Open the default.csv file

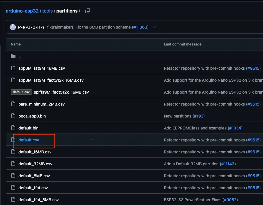[29, 140]
